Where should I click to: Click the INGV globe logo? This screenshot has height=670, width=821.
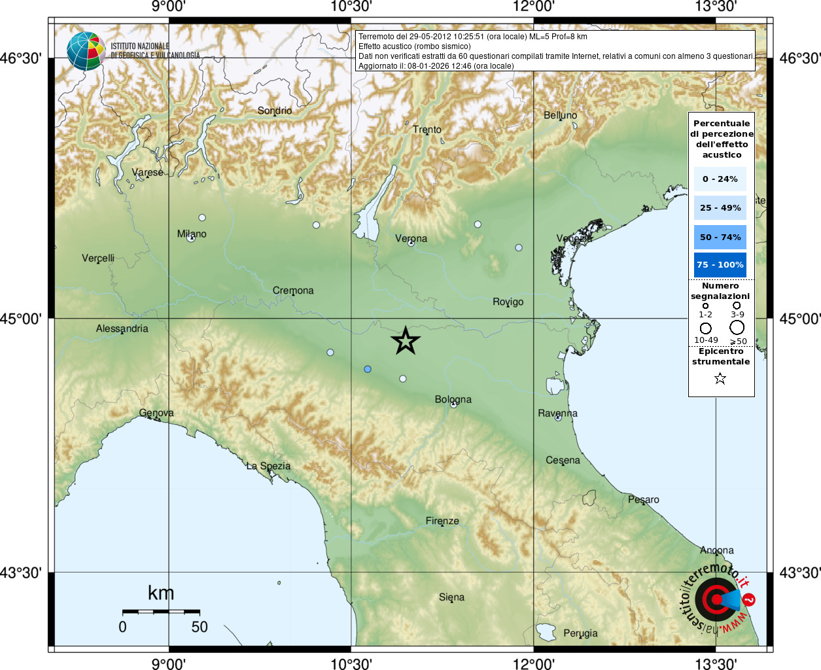pos(86,51)
